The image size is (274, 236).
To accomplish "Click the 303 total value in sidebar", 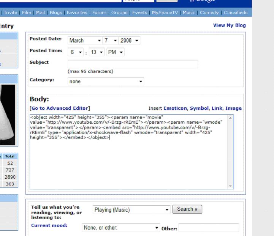I will coord(10,184).
